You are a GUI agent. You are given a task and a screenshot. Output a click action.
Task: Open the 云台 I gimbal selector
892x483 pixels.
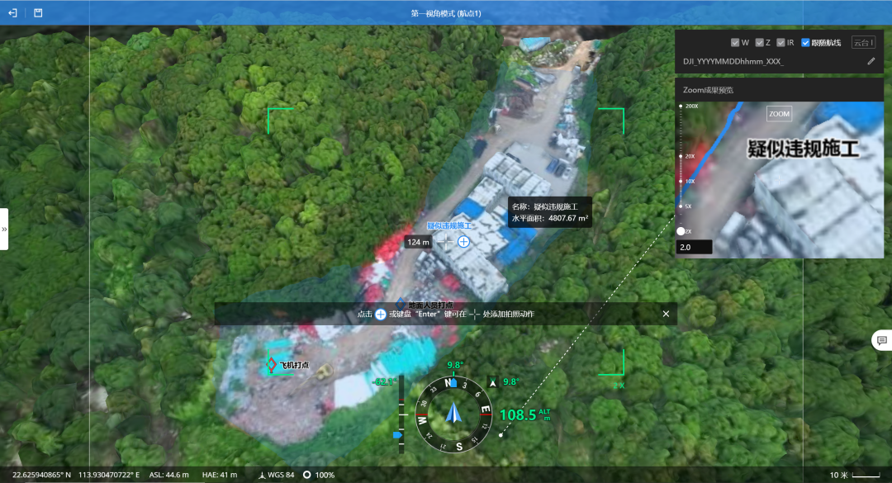pyautogui.click(x=863, y=42)
